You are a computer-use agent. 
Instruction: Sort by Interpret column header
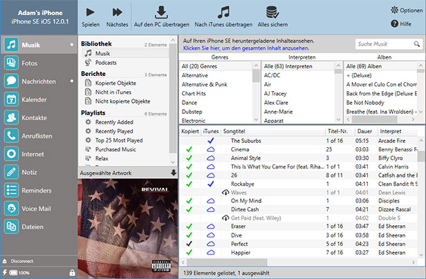coord(398,131)
